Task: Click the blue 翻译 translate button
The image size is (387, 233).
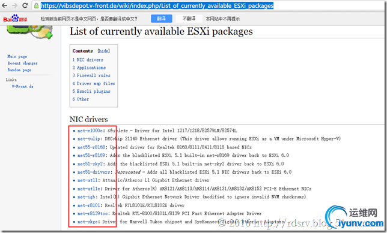Action: click(162, 19)
